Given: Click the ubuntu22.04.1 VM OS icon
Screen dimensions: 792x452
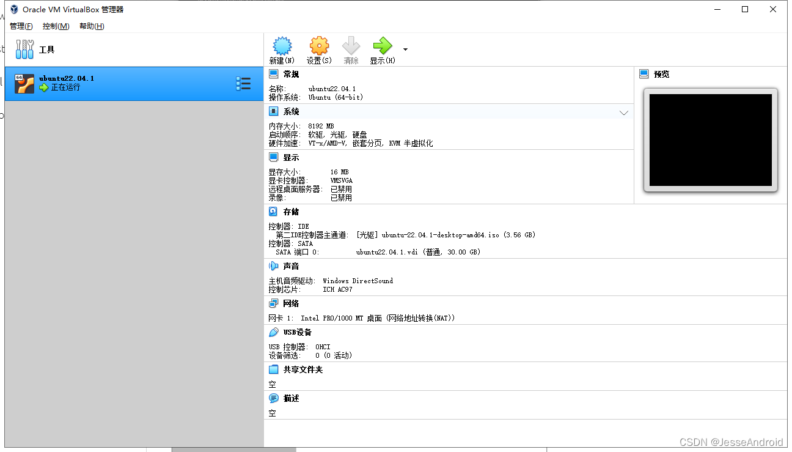Looking at the screenshot, I should 24,84.
